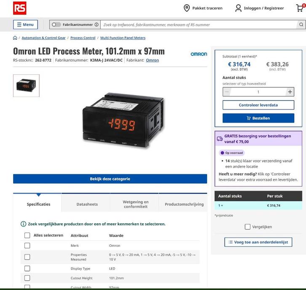Click the delivery truck icon
The width and height of the screenshot is (306, 290).
(220, 139)
